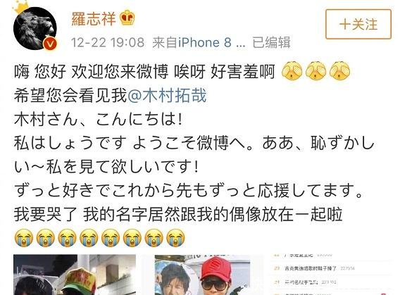Viewport: 400px width, 295px height.
Task: Click the last crying emoji in row
Action: pyautogui.click(x=175, y=238)
